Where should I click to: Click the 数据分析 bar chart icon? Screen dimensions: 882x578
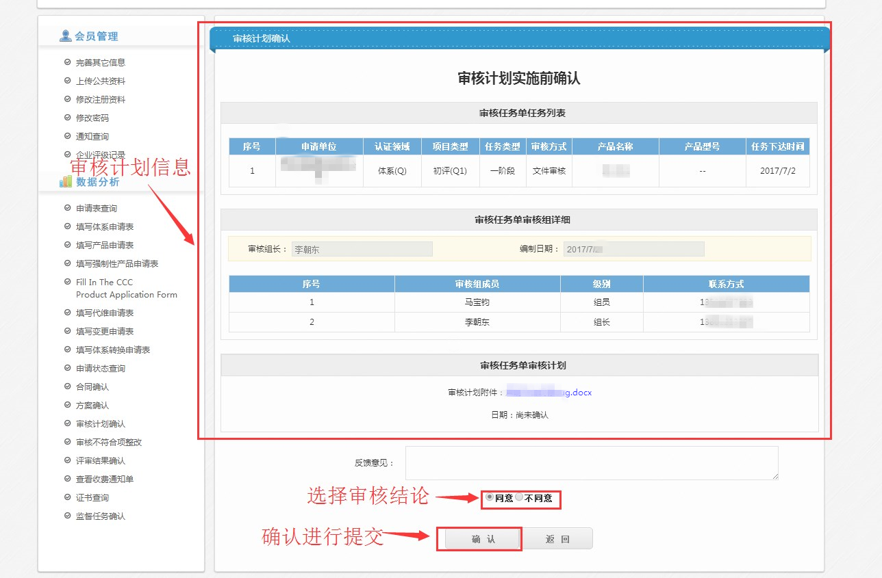tap(66, 181)
